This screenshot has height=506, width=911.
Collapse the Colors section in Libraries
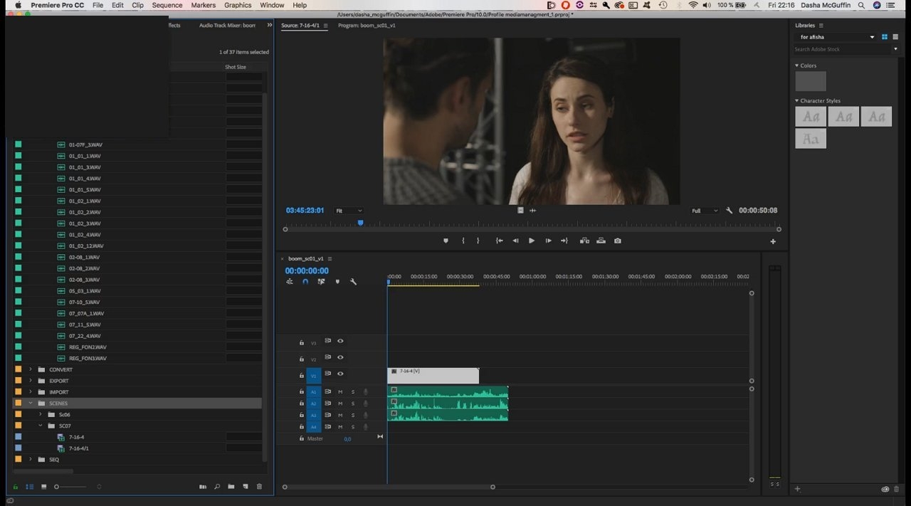[797, 65]
